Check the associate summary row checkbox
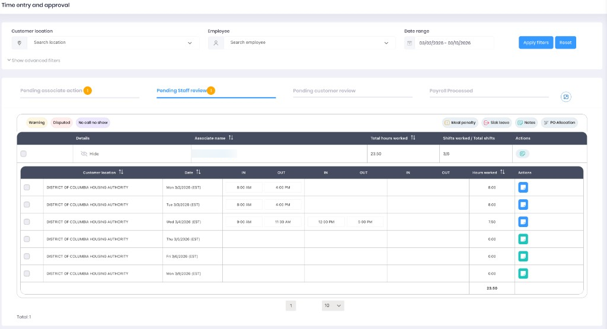Image resolution: width=607 pixels, height=329 pixels. point(24,154)
